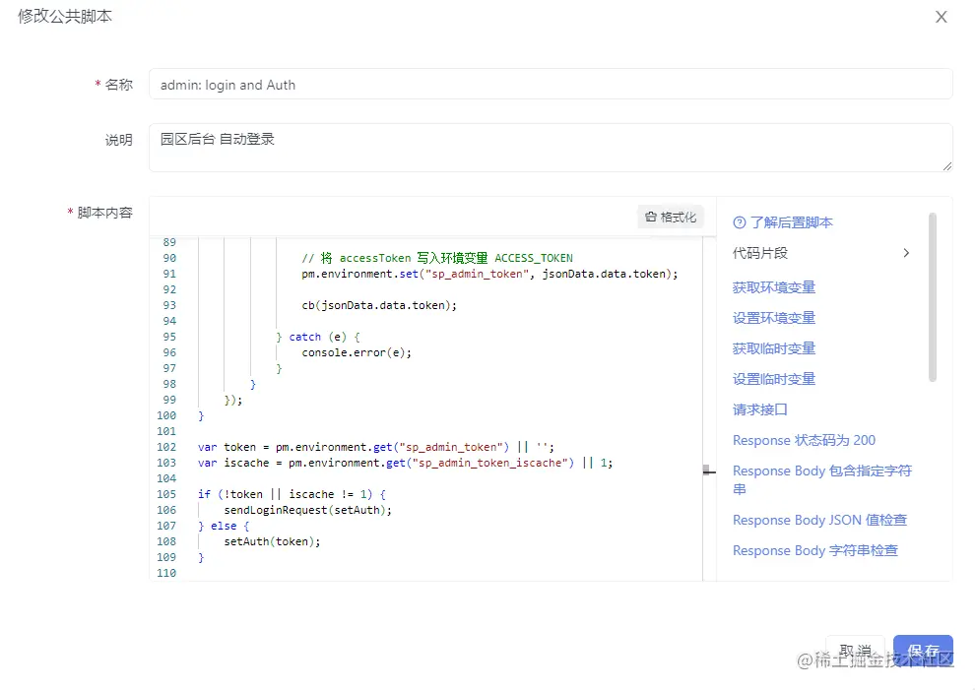Click the pm.environment.set sp_admin_token line
Screen dimensions: 975x690
(489, 274)
